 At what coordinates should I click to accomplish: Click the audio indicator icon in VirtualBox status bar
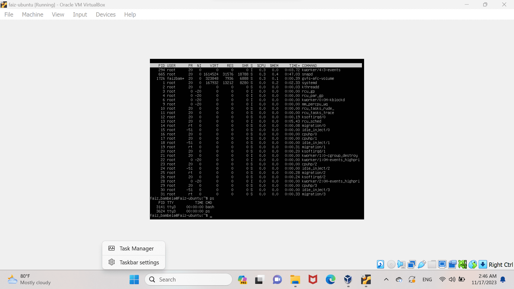click(401, 264)
